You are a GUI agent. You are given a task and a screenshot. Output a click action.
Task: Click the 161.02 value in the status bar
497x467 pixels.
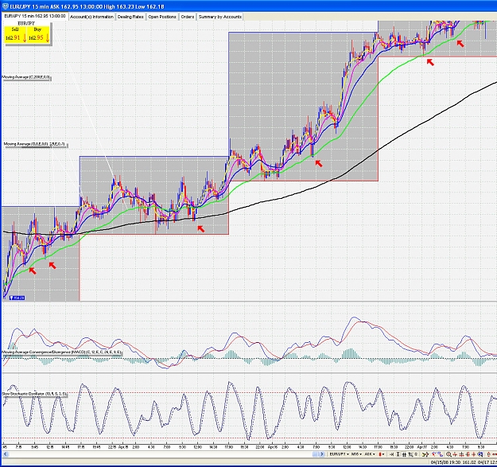[x=469, y=462]
